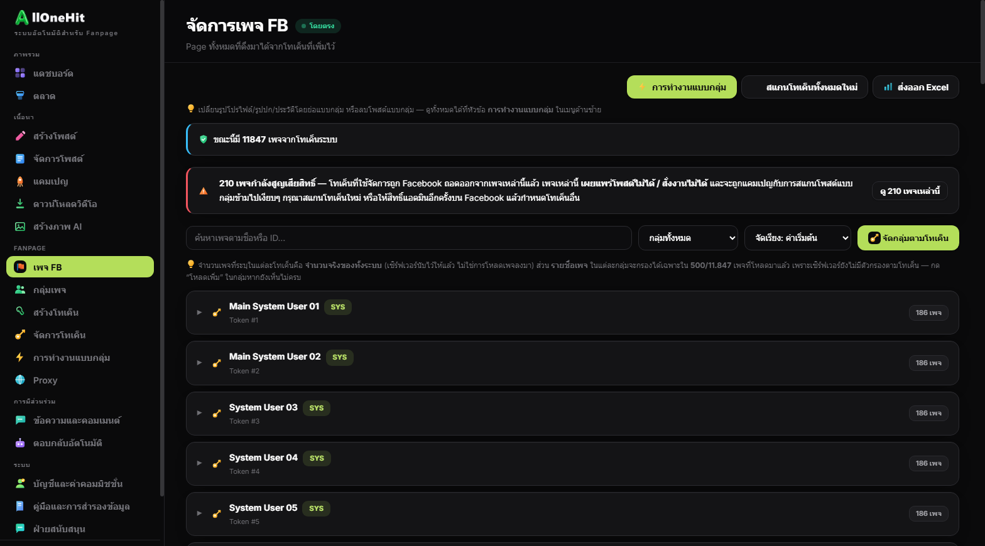Click the chat icon for ข้อความและคอมเมนต์
The image size is (985, 546).
point(20,420)
